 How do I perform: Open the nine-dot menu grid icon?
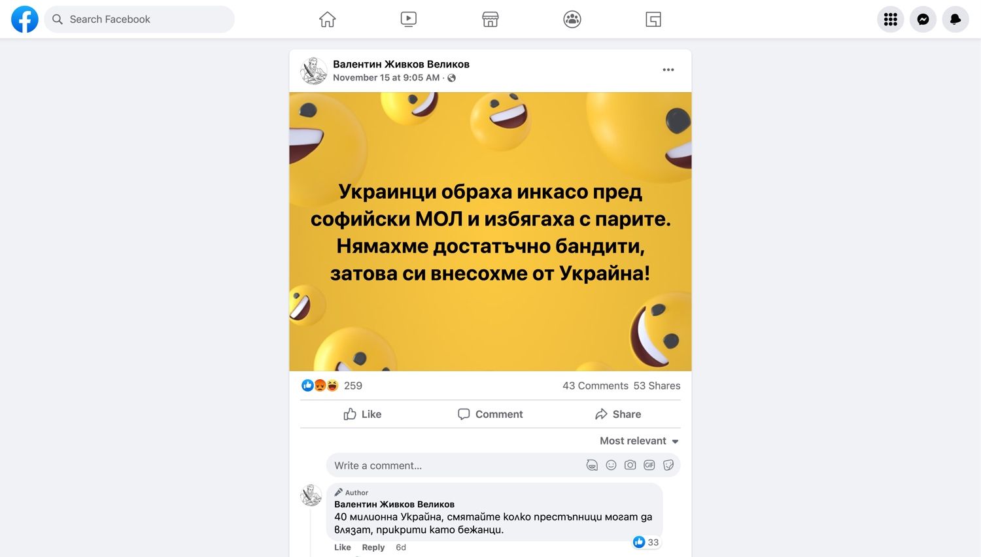(x=891, y=20)
